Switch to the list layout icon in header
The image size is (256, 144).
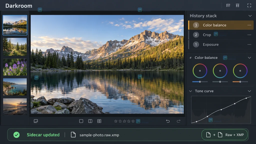pos(228,5)
